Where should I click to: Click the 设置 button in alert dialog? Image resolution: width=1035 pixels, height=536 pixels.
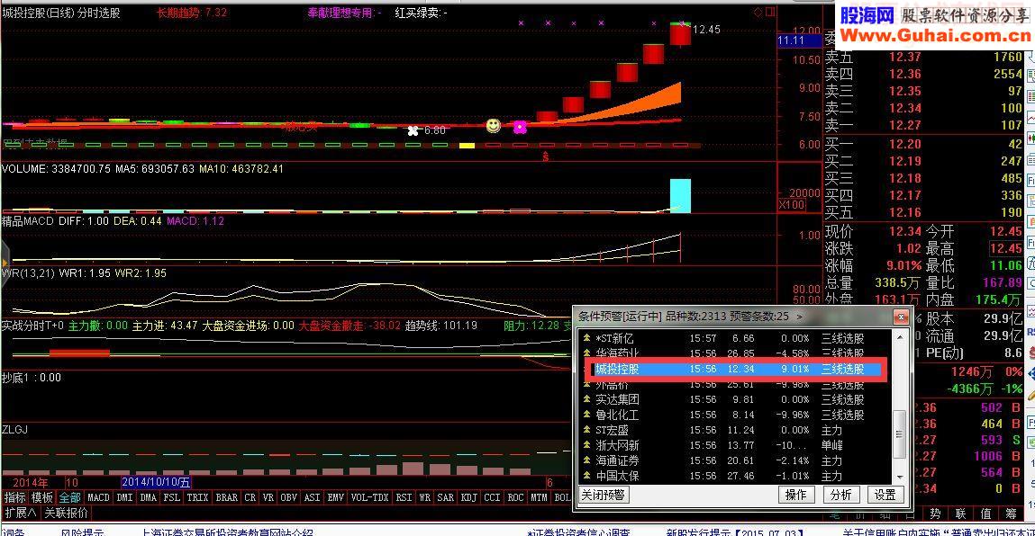[x=885, y=495]
